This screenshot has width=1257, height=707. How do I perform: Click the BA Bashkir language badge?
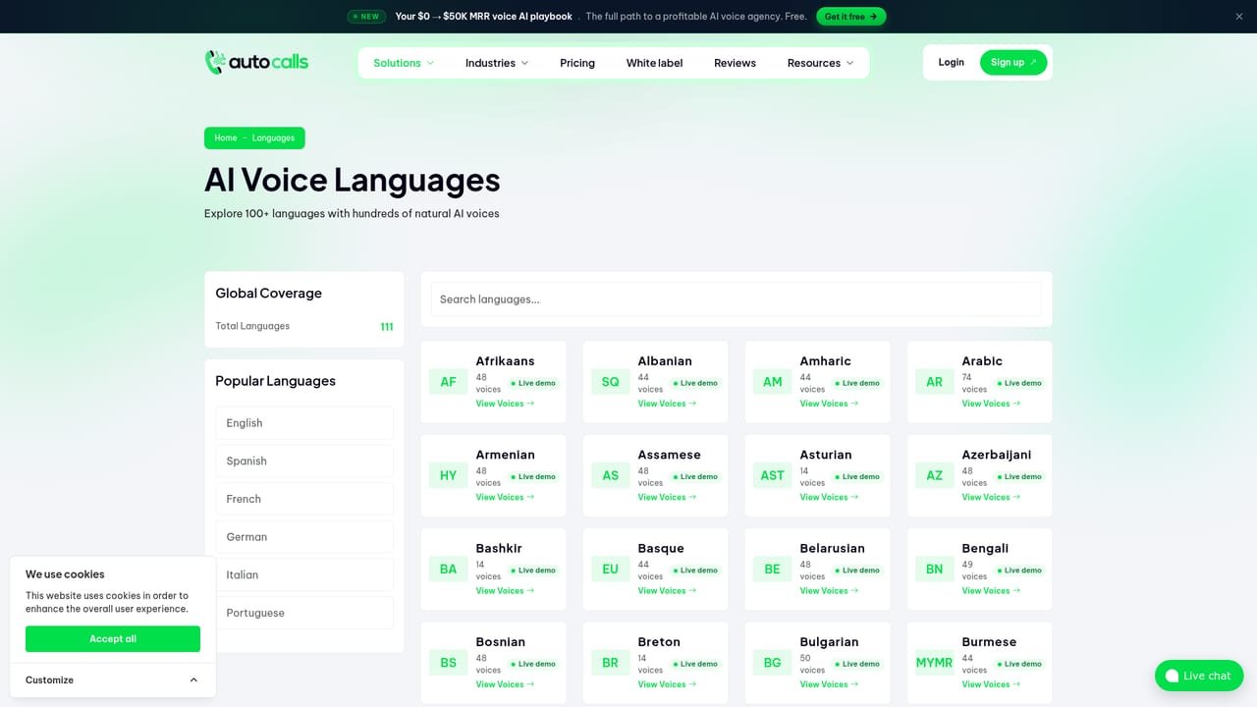(448, 569)
